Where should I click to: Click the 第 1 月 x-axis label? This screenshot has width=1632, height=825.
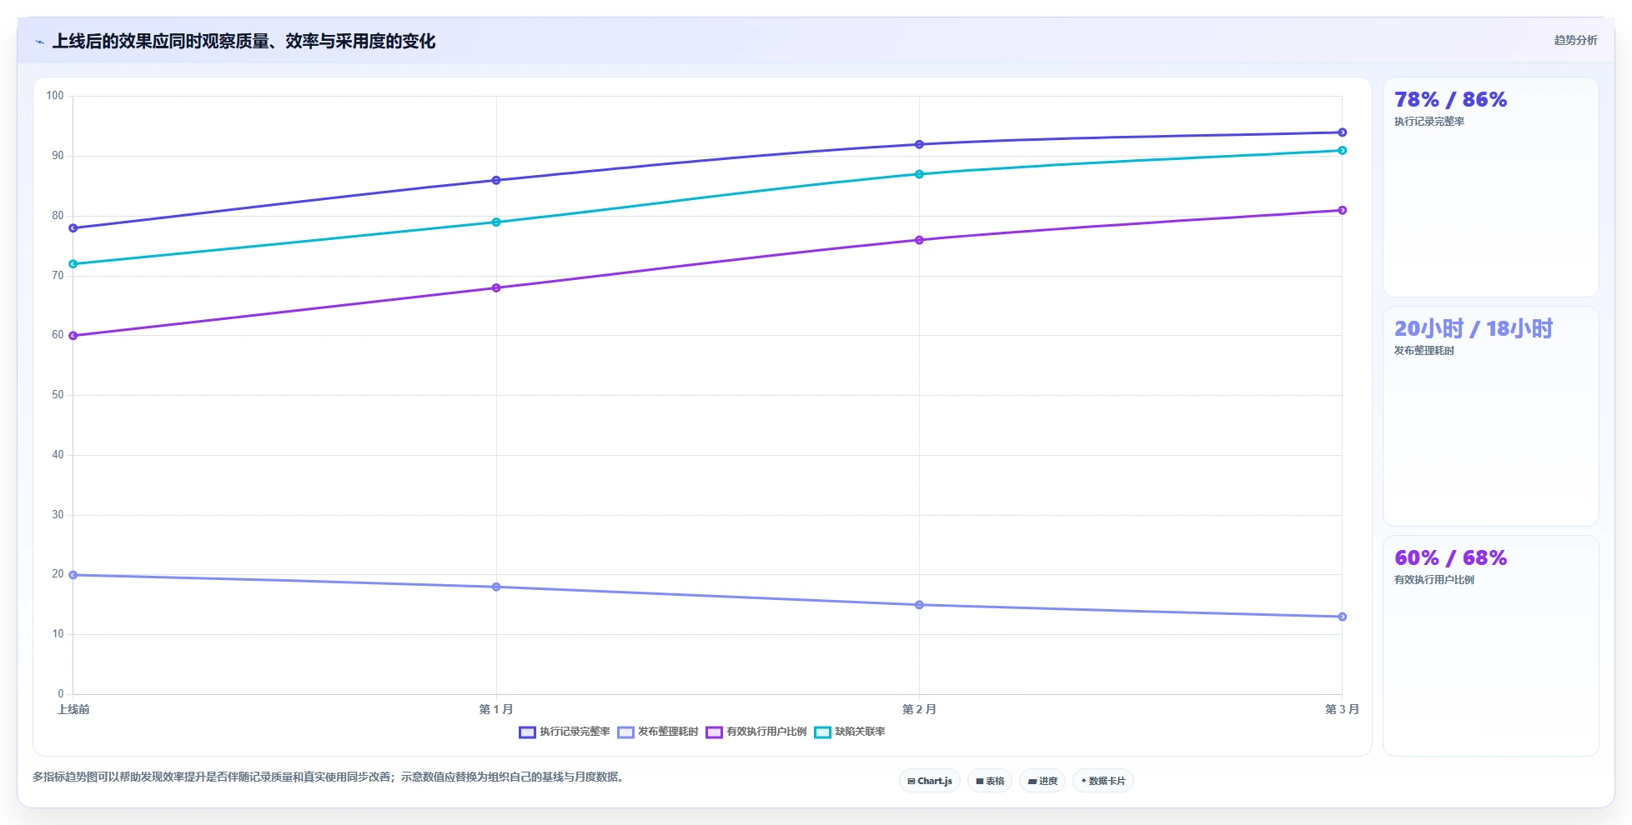[496, 709]
